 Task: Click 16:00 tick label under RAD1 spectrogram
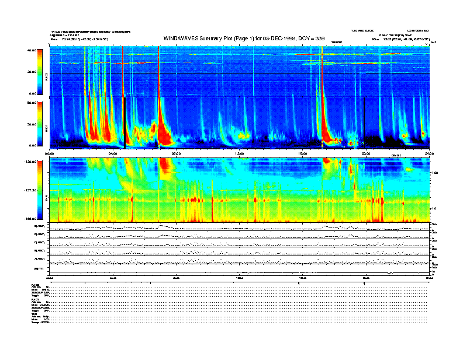(x=303, y=153)
